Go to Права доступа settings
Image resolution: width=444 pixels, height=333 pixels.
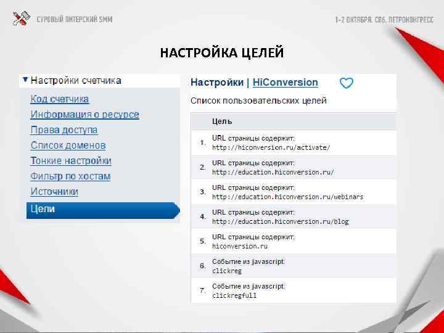click(x=64, y=129)
